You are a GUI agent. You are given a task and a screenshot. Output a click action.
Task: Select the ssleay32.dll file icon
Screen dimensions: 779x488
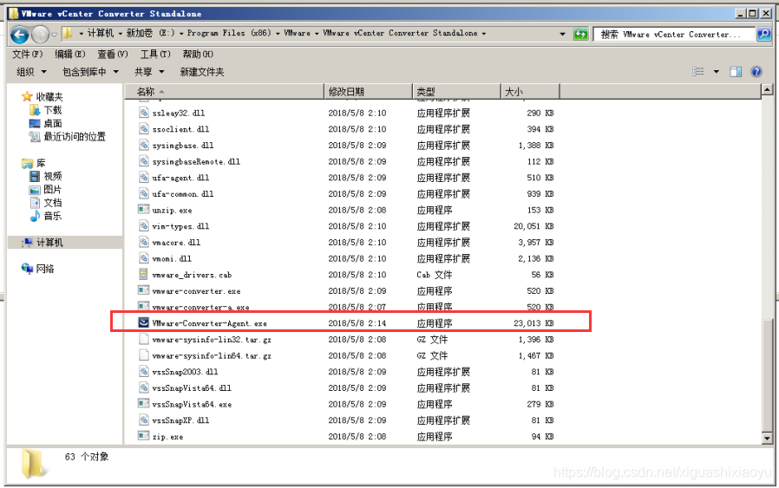pyautogui.click(x=144, y=113)
